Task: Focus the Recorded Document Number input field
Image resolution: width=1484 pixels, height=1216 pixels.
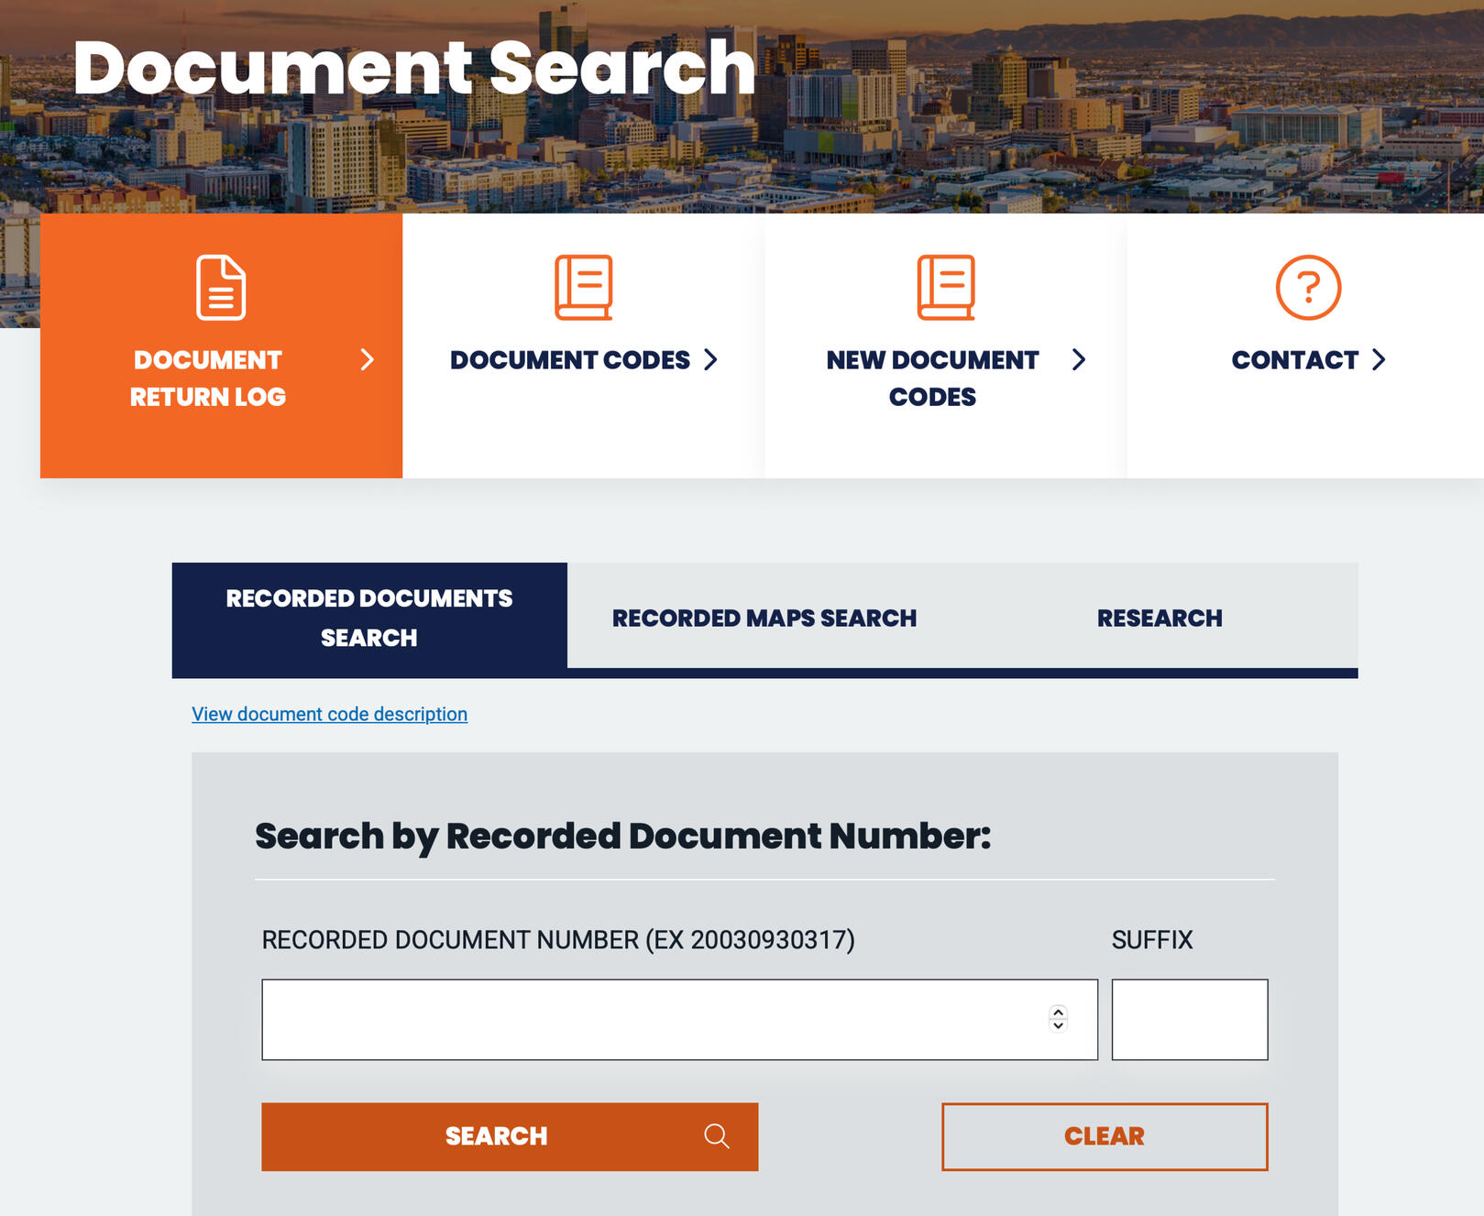Action: (651, 1019)
